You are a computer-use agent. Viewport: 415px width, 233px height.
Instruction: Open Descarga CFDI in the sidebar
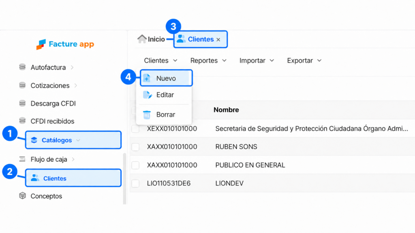pos(53,104)
